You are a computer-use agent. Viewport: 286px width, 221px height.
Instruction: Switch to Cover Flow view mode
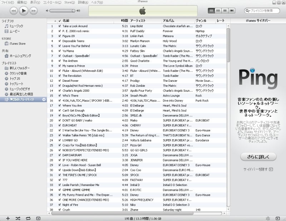(x=232, y=11)
